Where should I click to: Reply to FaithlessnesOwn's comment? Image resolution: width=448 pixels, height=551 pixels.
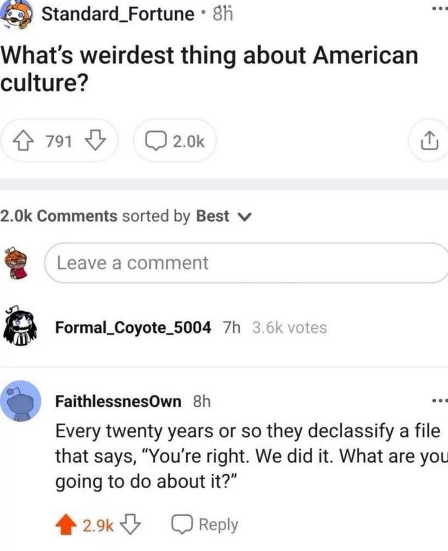205,525
